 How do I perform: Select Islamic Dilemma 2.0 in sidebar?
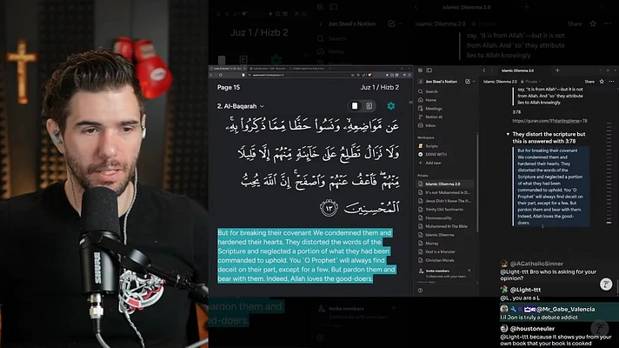pyautogui.click(x=446, y=184)
